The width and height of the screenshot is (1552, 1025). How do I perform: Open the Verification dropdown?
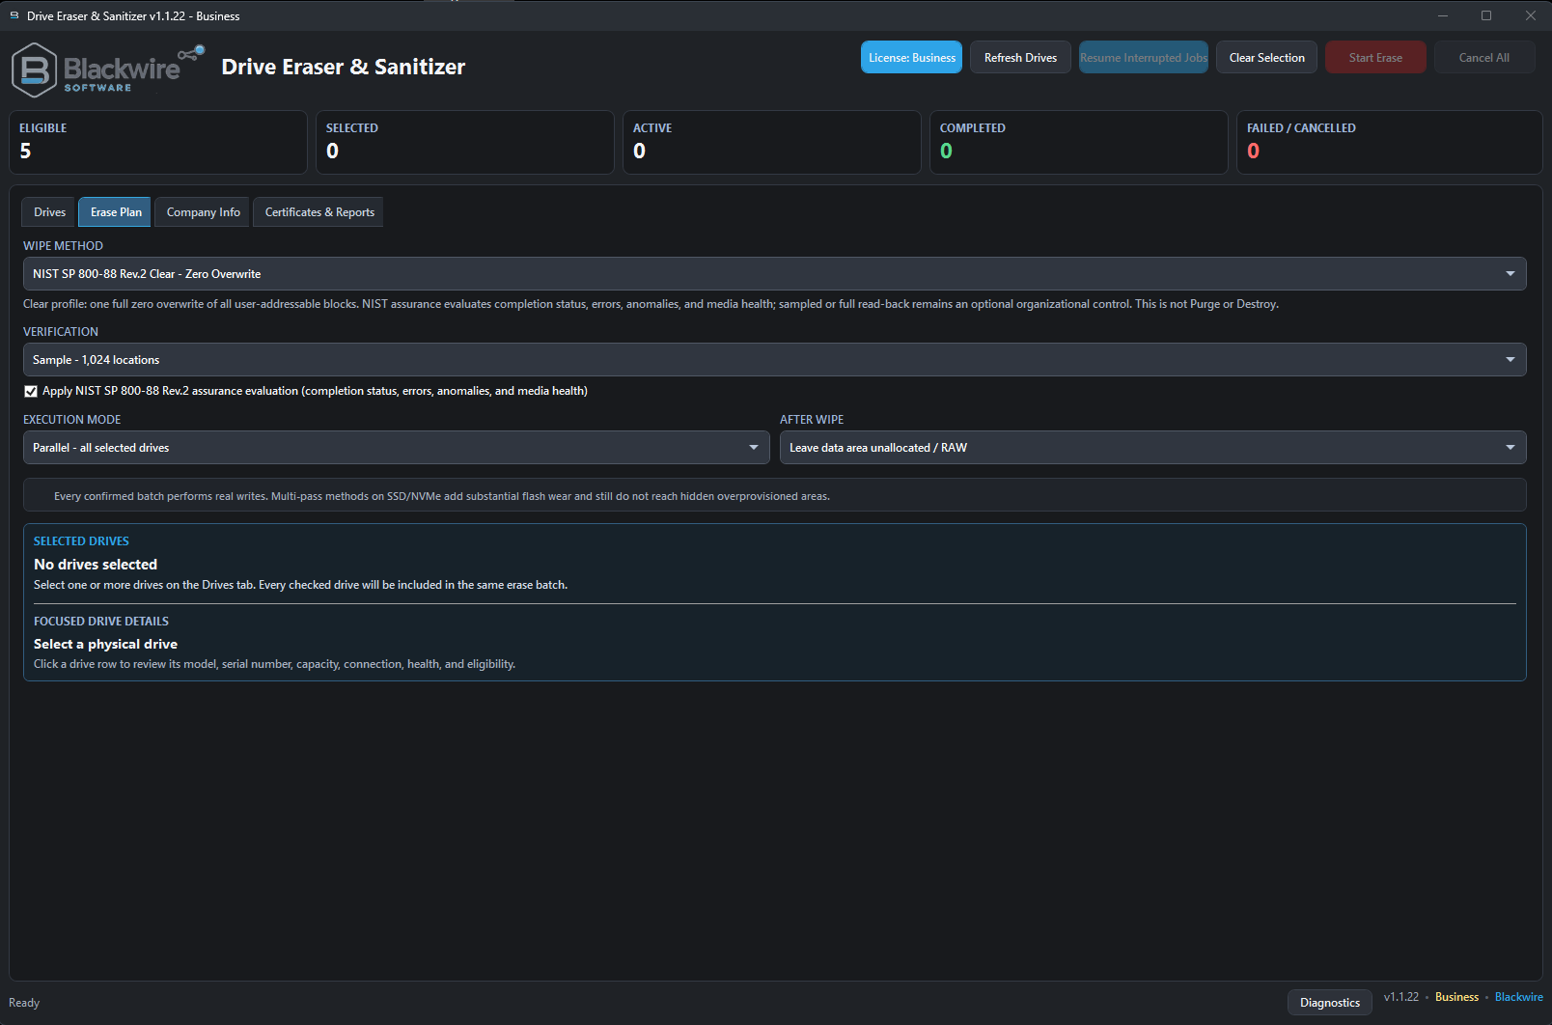pyautogui.click(x=774, y=360)
